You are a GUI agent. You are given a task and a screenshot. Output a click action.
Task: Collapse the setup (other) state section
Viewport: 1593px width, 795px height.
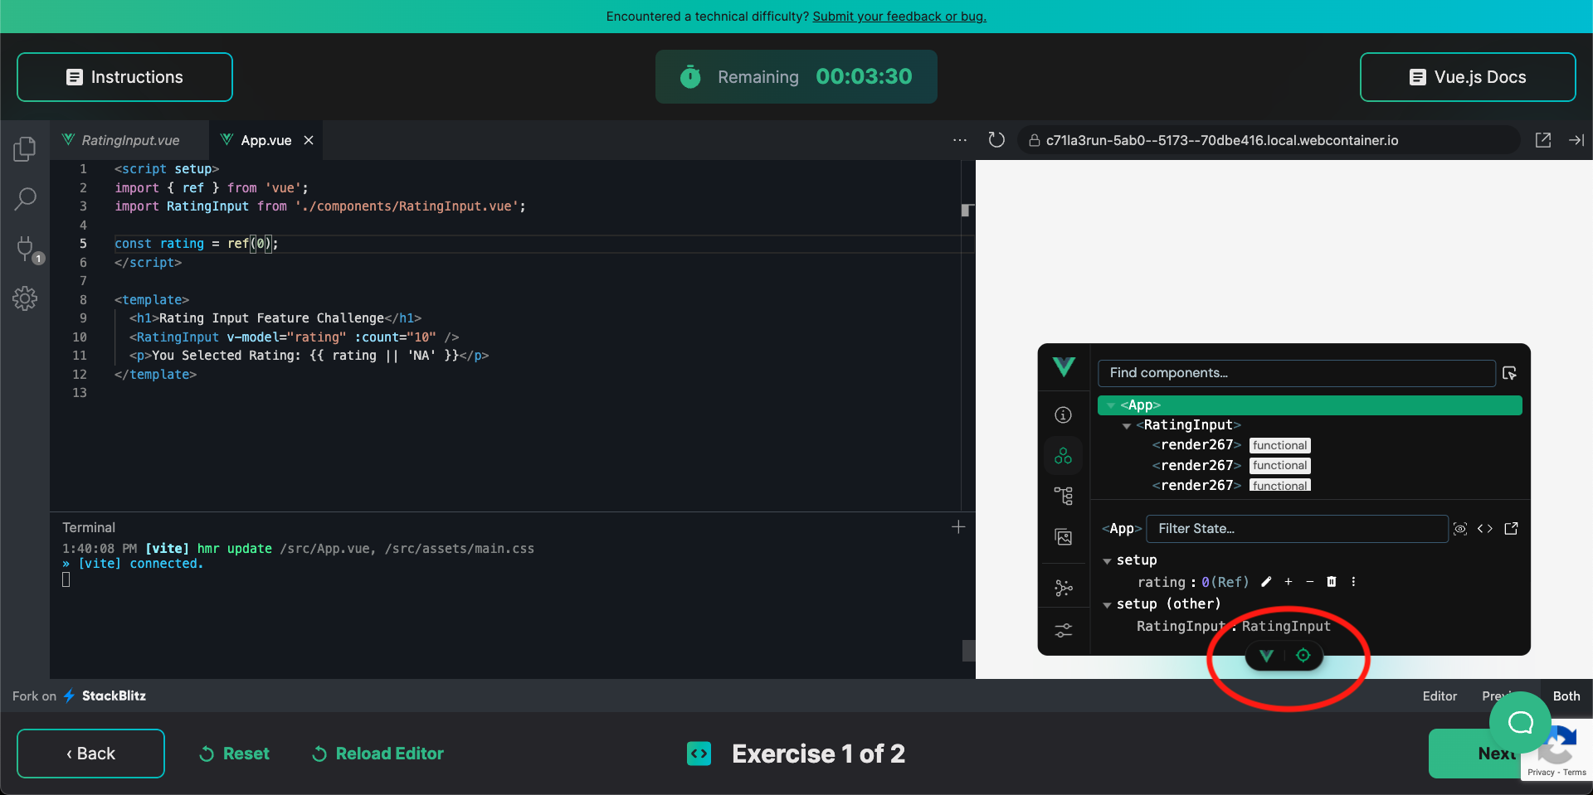point(1107,605)
